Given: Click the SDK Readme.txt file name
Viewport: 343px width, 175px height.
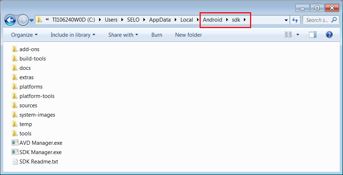Looking at the screenshot, I should click(x=39, y=162).
